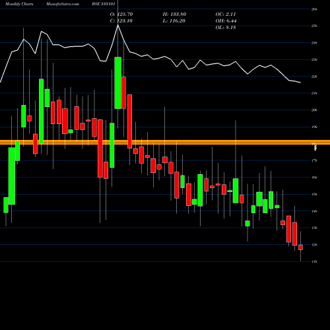Click the 126 price axis label

pos(314,245)
